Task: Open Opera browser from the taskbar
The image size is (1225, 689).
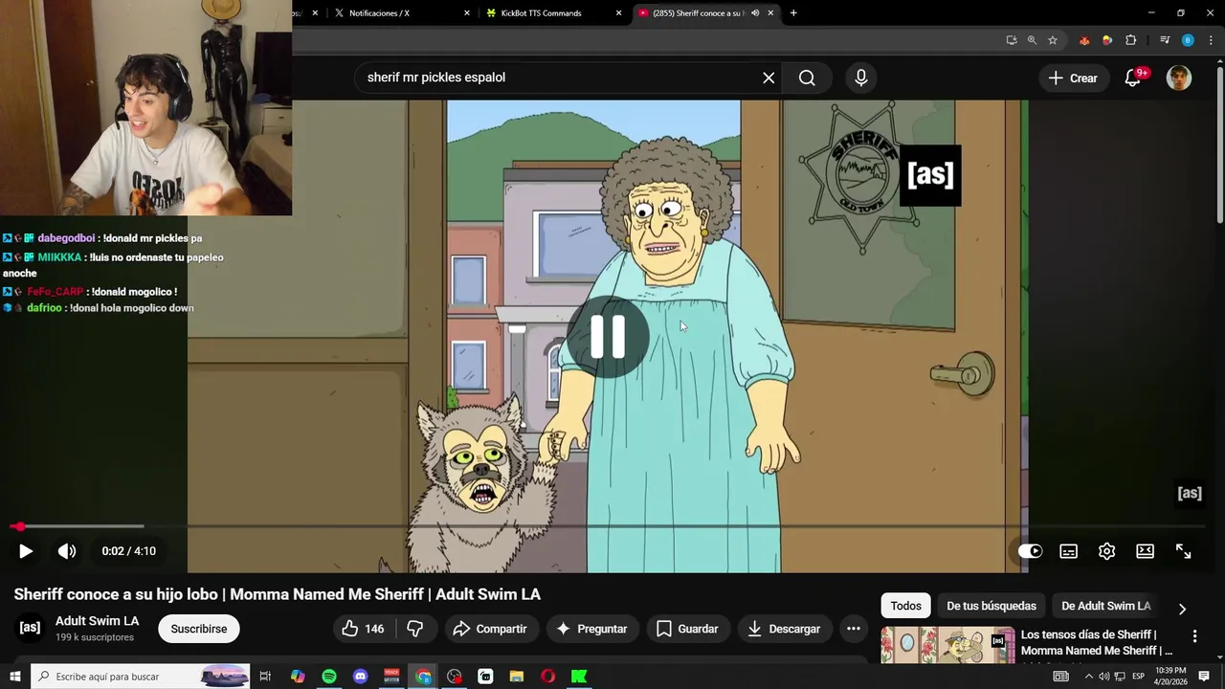Action: [x=548, y=677]
